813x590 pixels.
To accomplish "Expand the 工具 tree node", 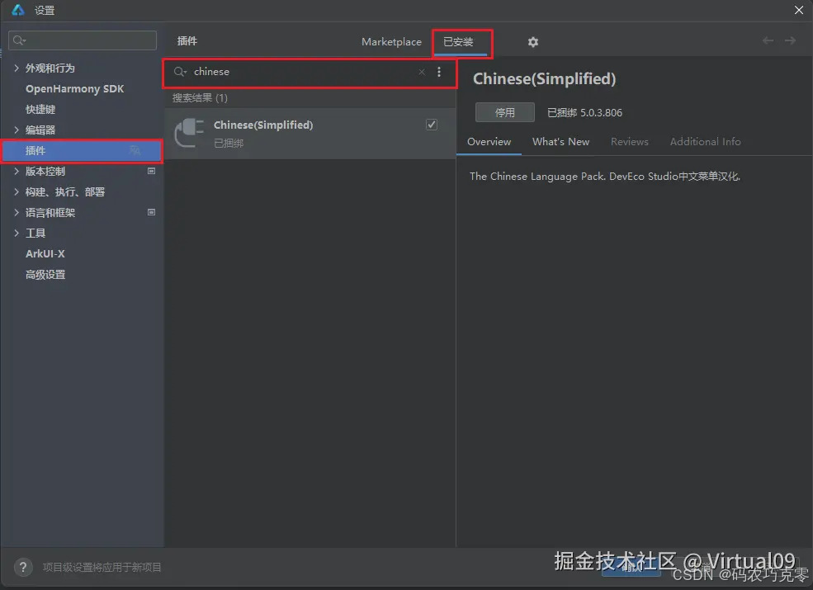I will point(16,233).
